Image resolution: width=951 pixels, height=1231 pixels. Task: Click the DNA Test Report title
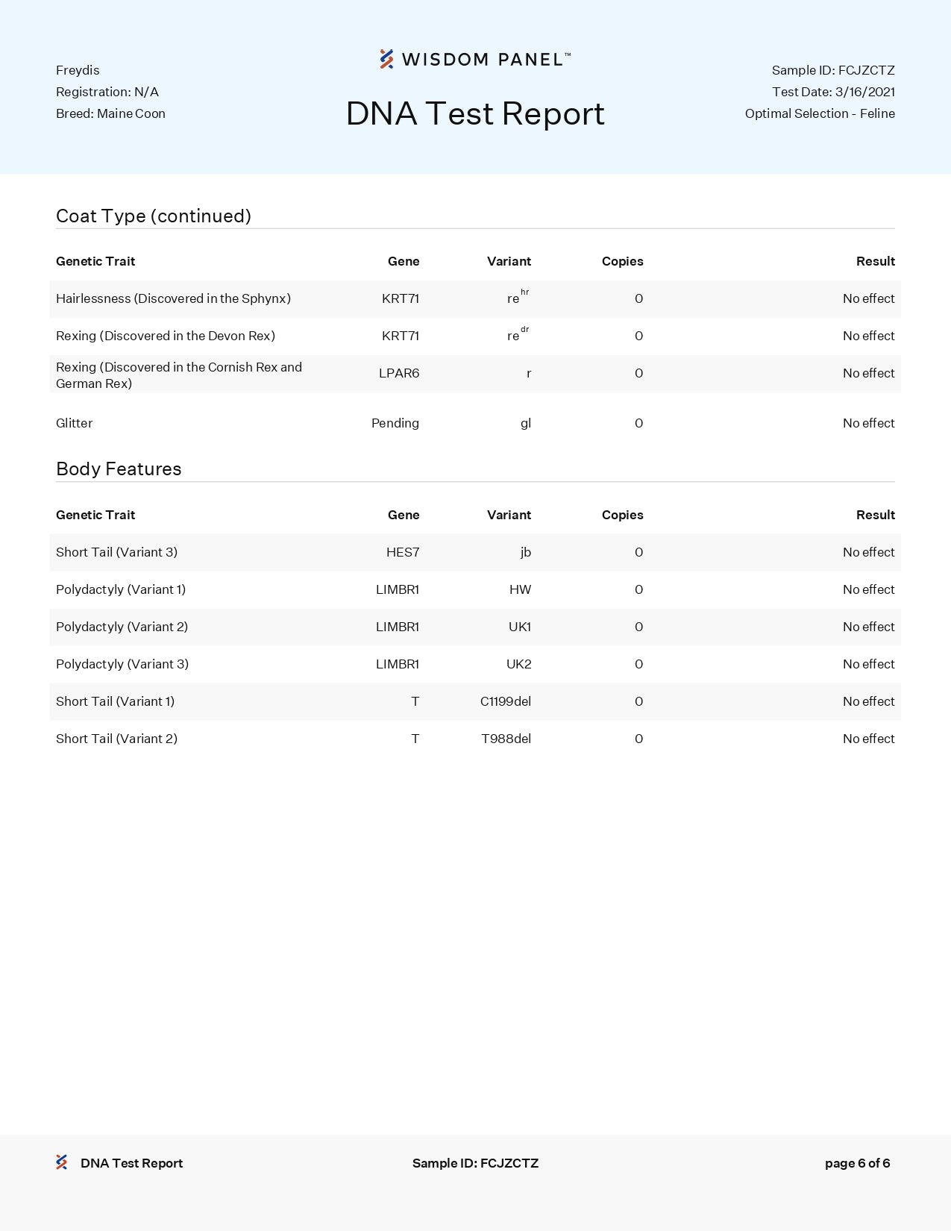[x=475, y=114]
